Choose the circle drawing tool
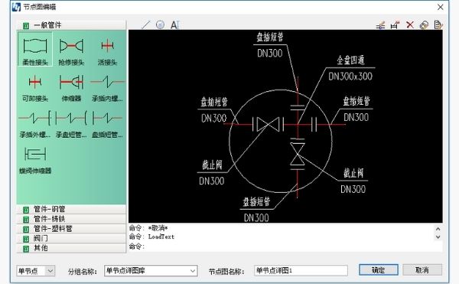 pos(160,25)
